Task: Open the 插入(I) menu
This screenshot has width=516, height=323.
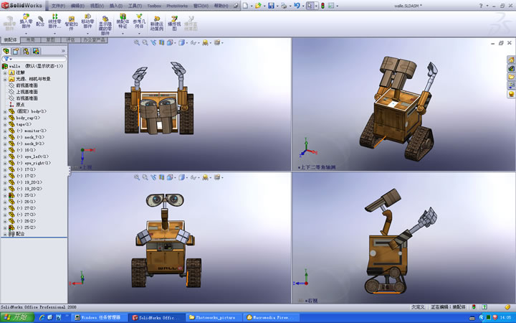Action: click(x=116, y=6)
